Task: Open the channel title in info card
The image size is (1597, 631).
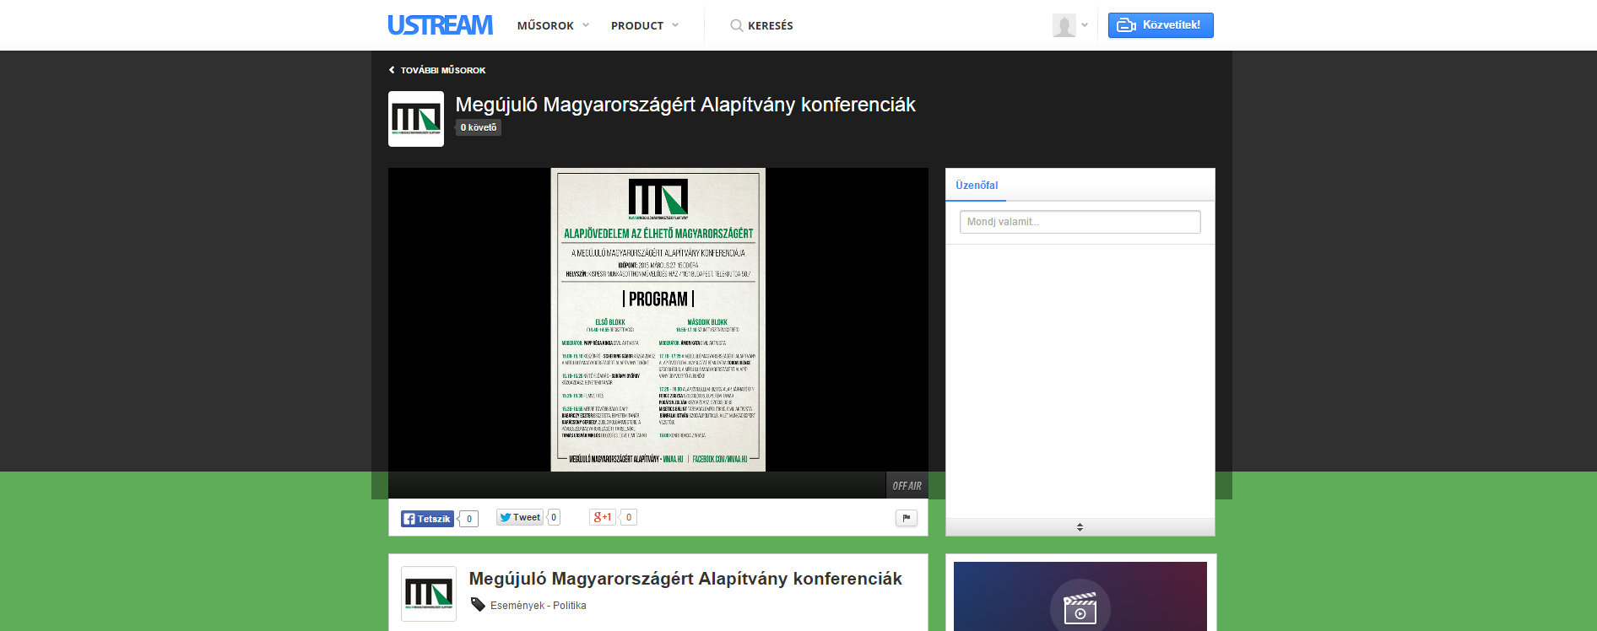Action: (685, 579)
